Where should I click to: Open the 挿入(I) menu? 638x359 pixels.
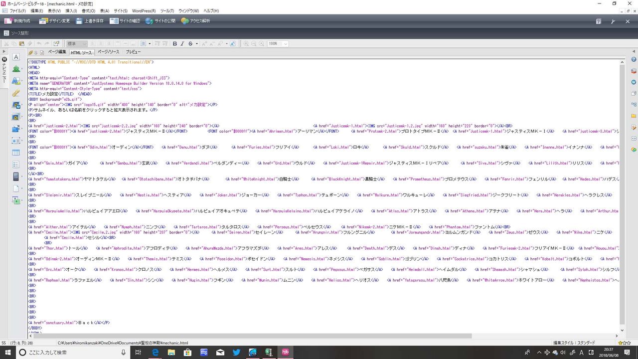pyautogui.click(x=71, y=10)
